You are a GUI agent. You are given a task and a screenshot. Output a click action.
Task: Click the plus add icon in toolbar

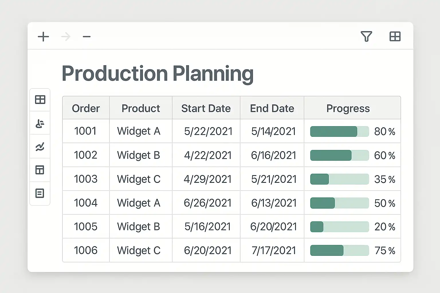pos(43,37)
